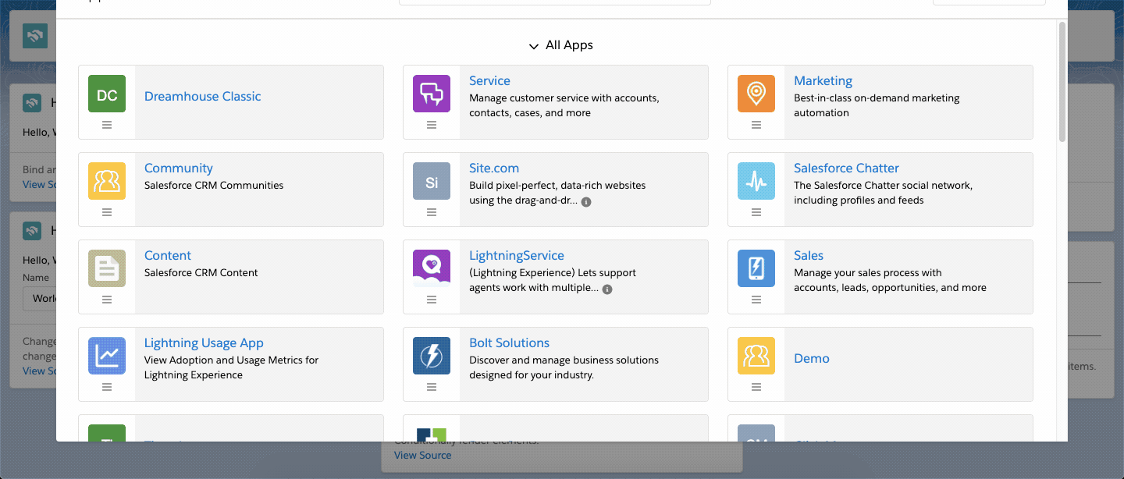Show LightningService description info icon
The width and height of the screenshot is (1124, 479).
click(607, 289)
